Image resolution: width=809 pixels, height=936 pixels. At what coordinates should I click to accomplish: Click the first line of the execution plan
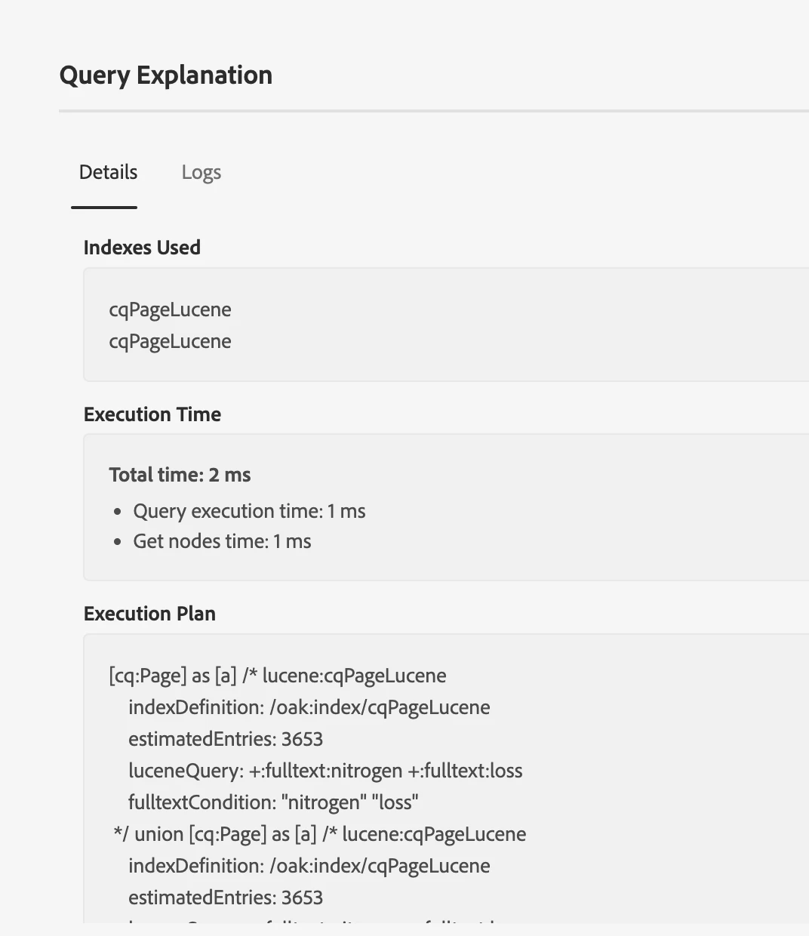coord(278,676)
